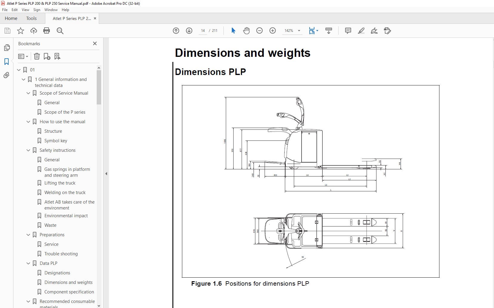
Task: Activate the Hand pan tool
Action: click(x=246, y=31)
